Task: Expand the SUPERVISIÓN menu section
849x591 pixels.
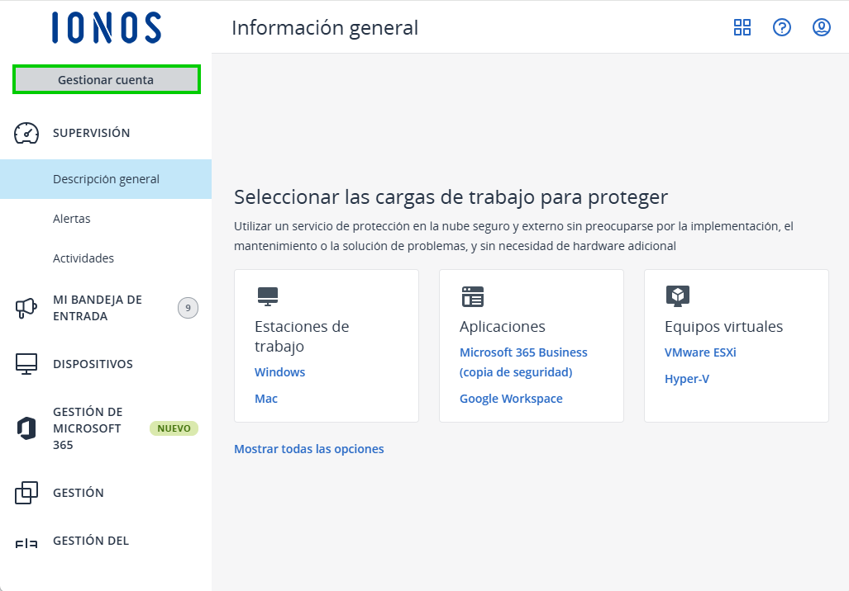Action: 91,133
